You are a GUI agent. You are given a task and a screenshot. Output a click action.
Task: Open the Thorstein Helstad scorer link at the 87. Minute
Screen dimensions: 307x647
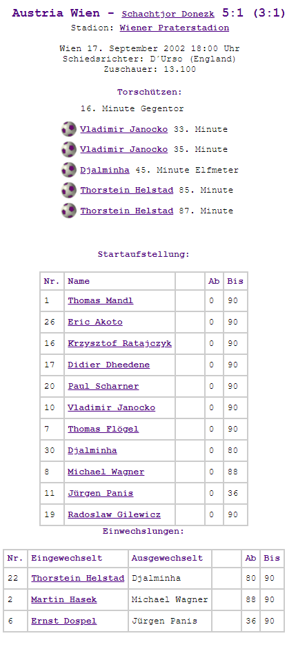click(x=127, y=211)
